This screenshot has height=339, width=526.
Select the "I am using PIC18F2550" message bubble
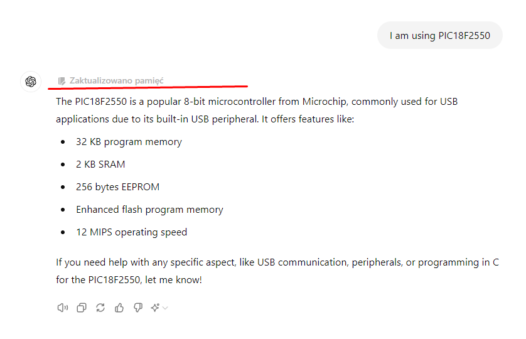click(x=439, y=36)
